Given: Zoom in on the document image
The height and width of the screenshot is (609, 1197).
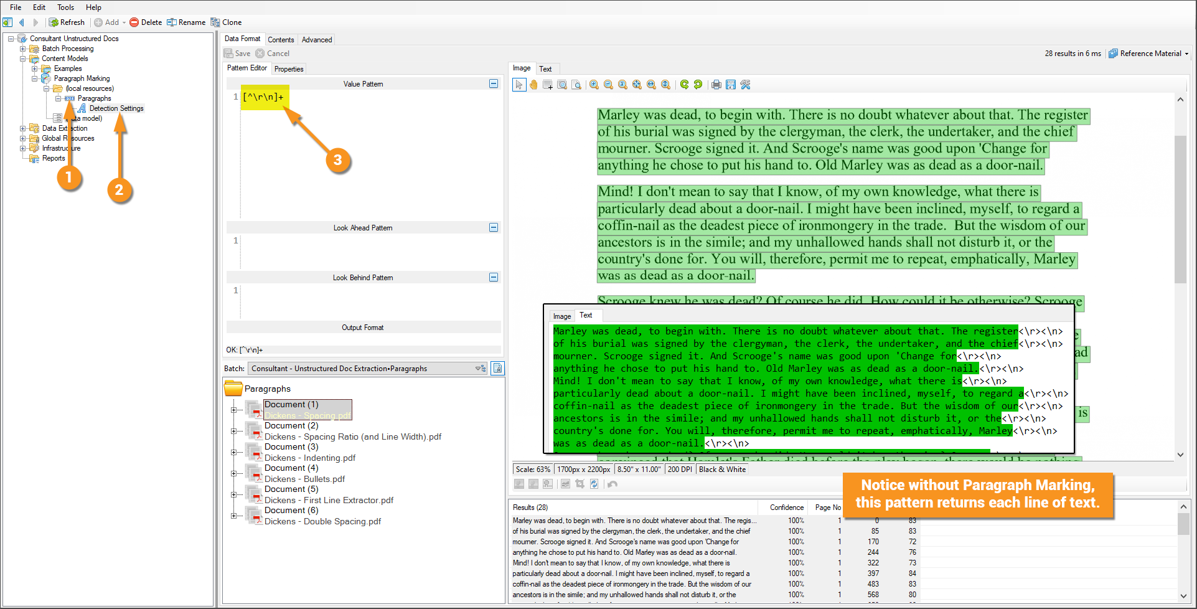Looking at the screenshot, I should pyautogui.click(x=594, y=85).
